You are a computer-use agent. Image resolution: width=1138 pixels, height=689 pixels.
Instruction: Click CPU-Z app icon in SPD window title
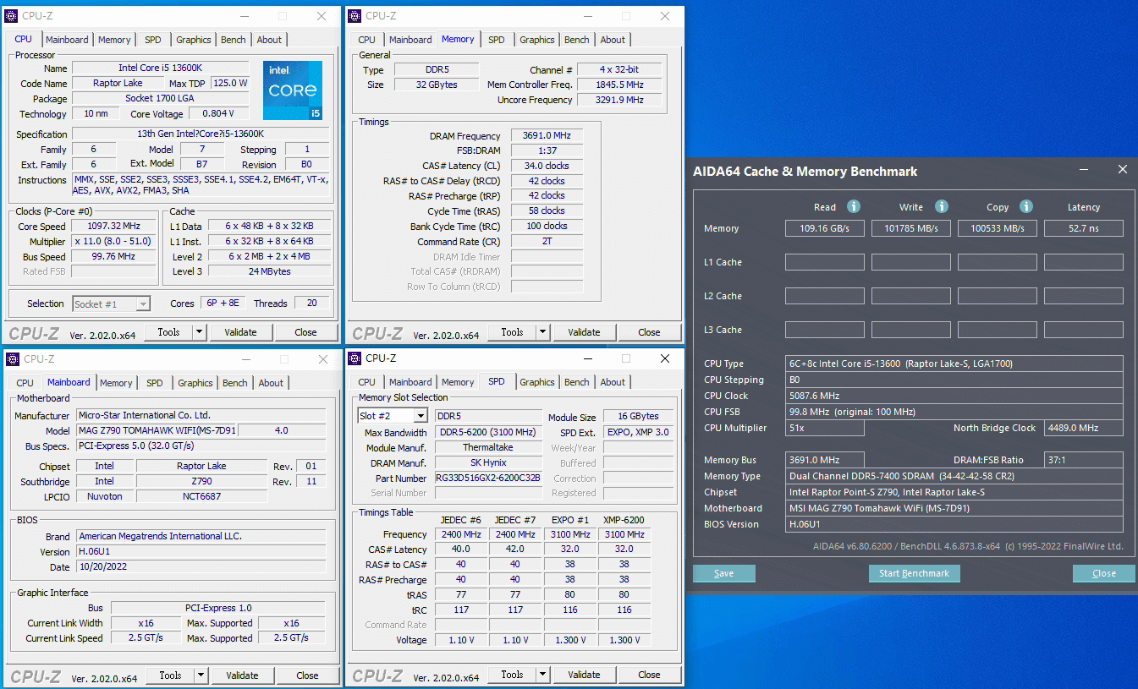click(x=355, y=358)
